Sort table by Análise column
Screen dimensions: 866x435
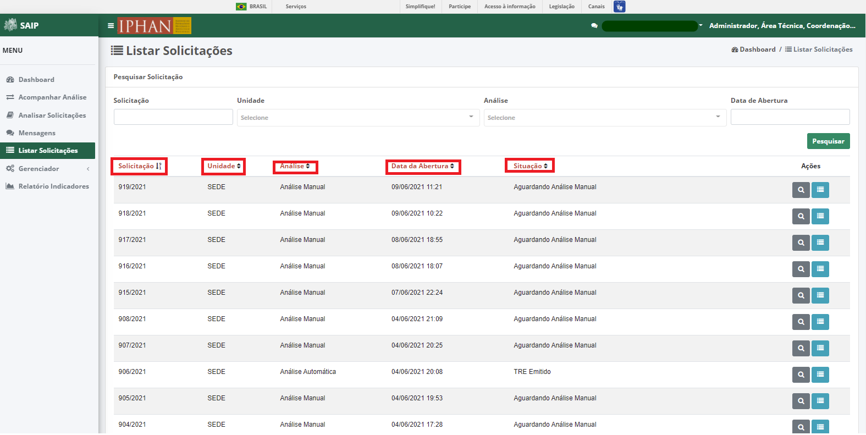click(x=295, y=166)
